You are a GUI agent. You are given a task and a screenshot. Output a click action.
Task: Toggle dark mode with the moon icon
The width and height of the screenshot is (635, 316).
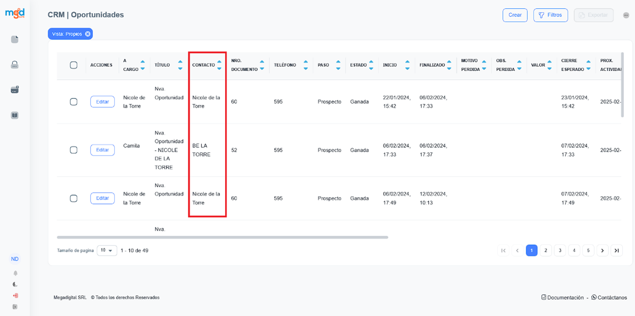tap(15, 284)
